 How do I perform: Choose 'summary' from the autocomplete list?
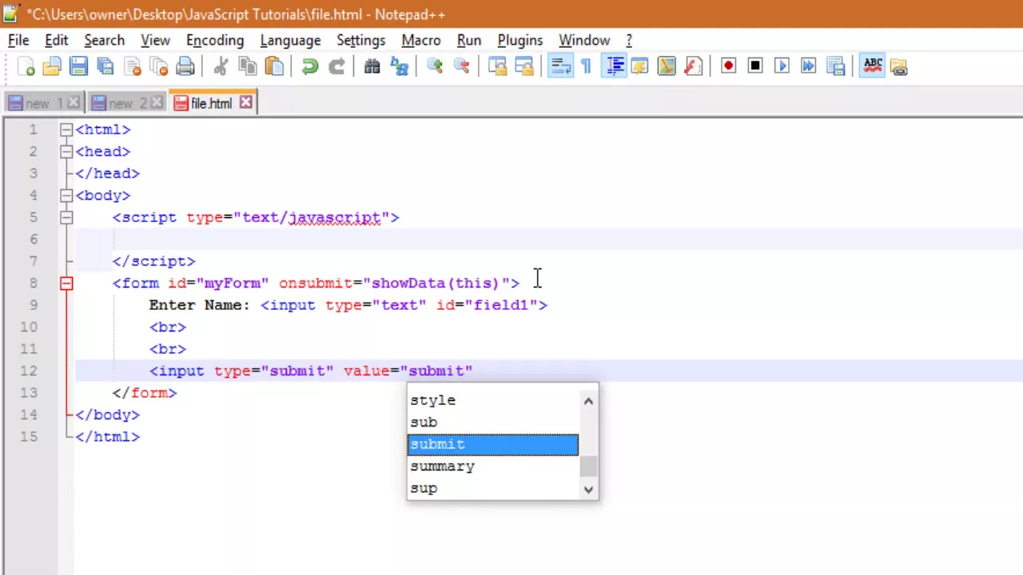tap(492, 466)
